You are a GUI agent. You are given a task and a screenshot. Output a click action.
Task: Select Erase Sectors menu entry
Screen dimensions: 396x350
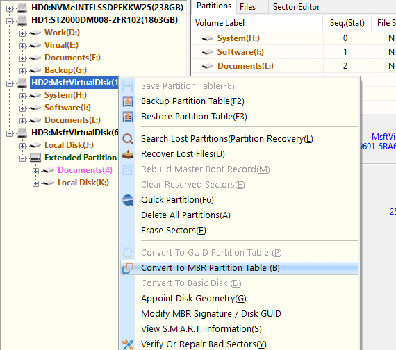click(x=240, y=231)
